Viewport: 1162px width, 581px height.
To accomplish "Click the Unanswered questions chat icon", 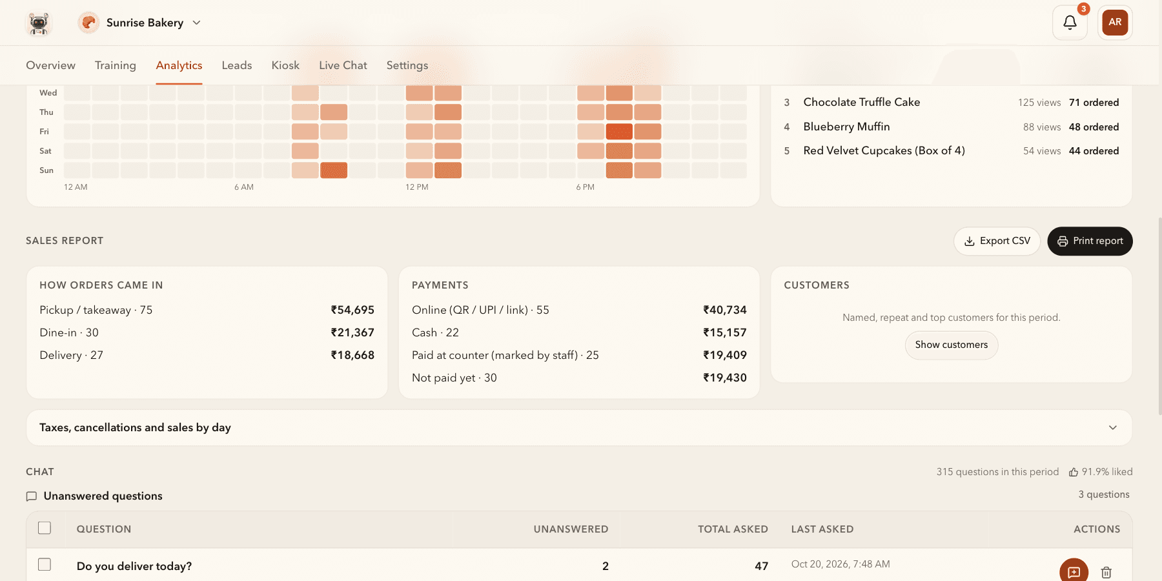I will pos(31,496).
